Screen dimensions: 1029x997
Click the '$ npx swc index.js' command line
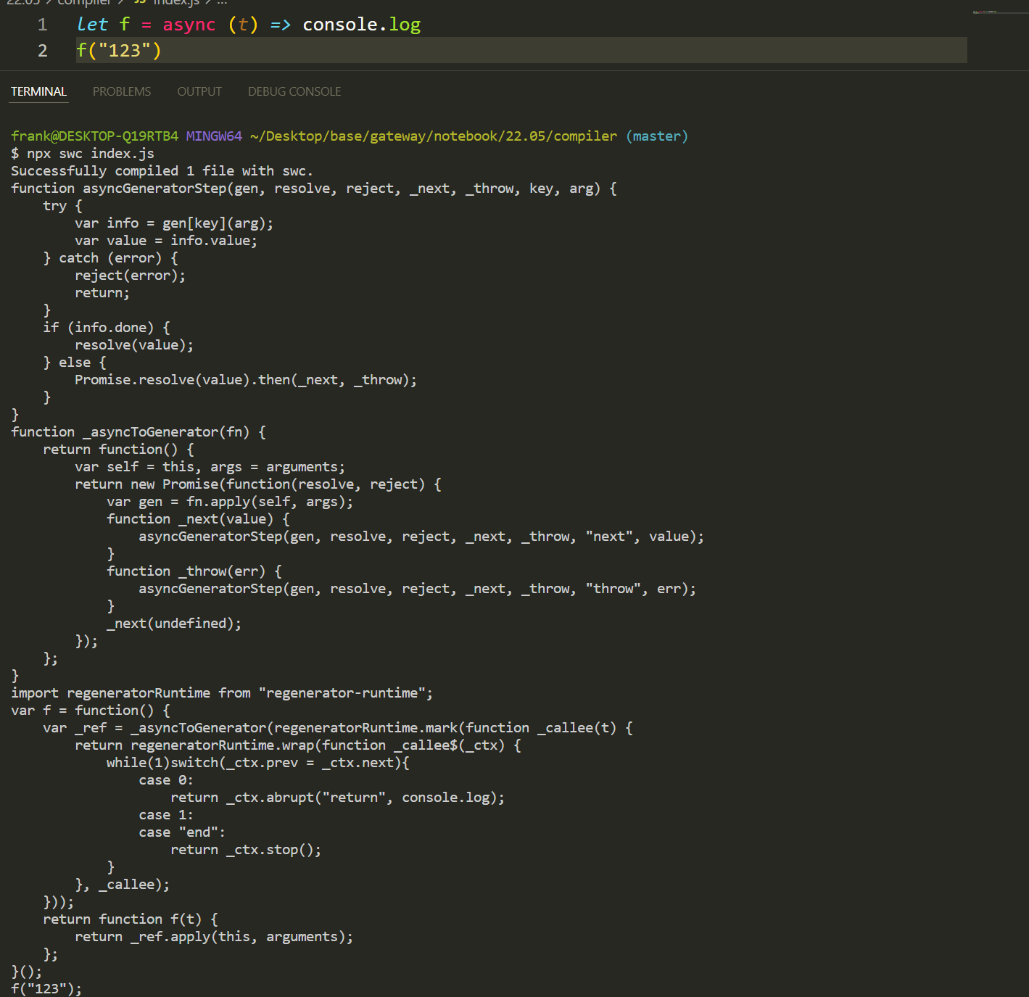click(x=83, y=154)
